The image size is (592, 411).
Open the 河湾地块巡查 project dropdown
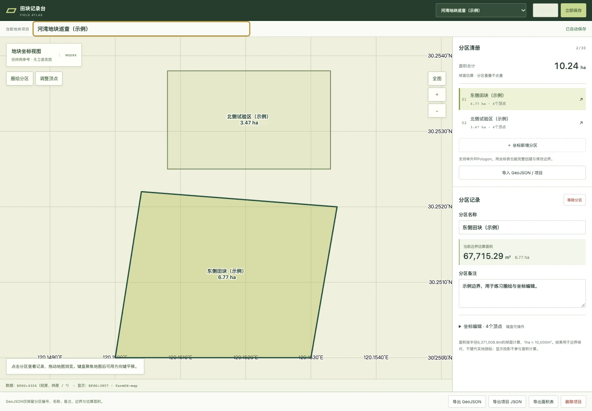481,10
